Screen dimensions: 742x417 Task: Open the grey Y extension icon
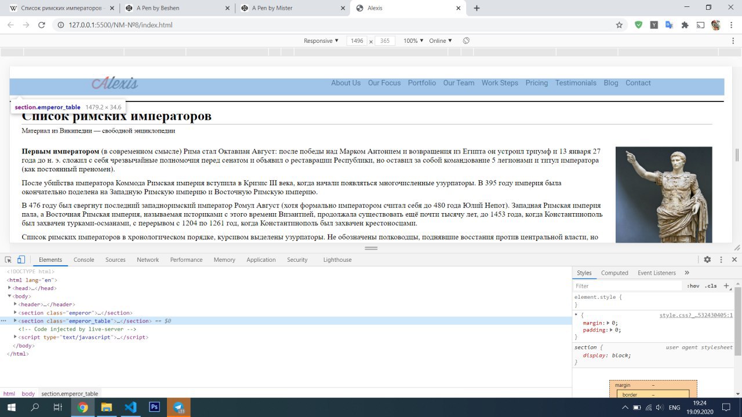click(x=654, y=25)
